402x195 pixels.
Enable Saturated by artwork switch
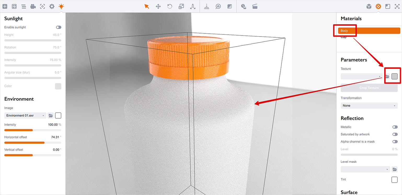(x=395, y=134)
